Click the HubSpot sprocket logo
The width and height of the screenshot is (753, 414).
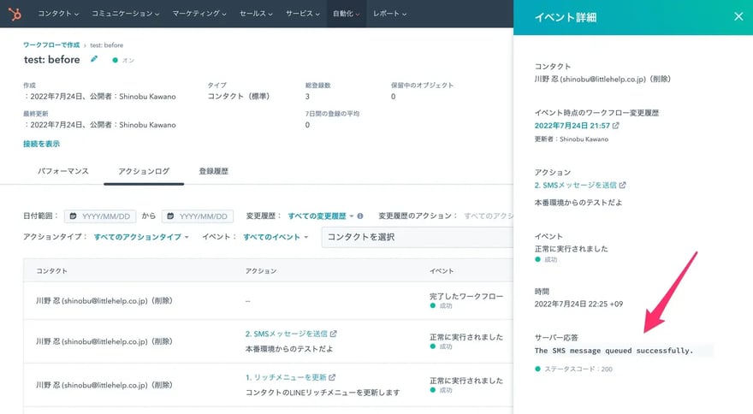(15, 14)
